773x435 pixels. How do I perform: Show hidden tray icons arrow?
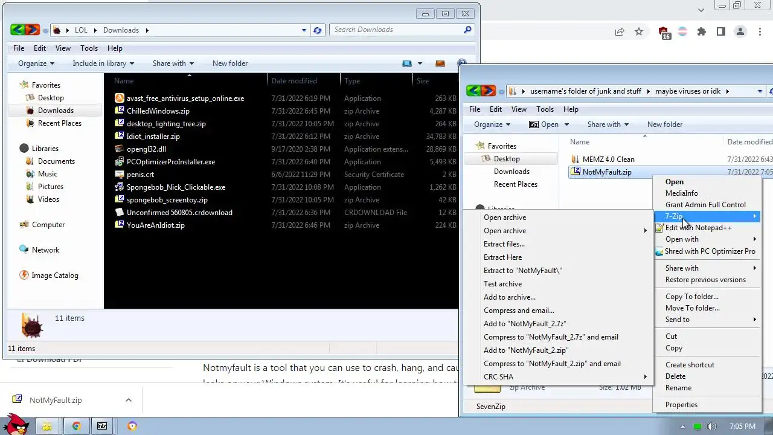(x=682, y=426)
